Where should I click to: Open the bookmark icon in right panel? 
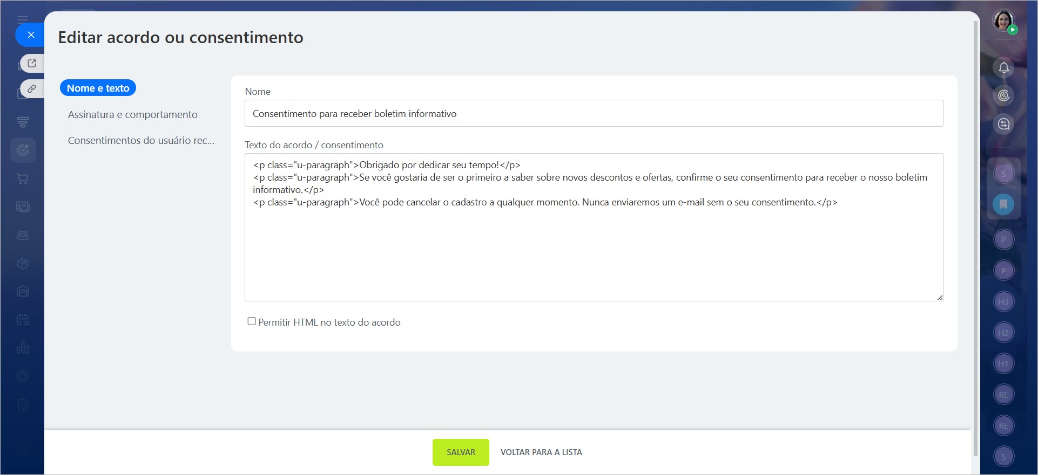click(x=1003, y=204)
